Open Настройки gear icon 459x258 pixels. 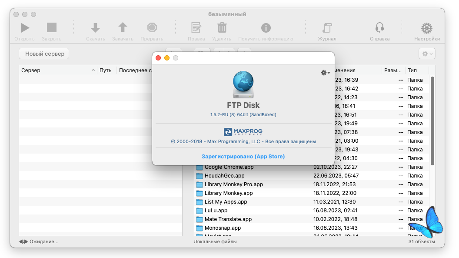tap(427, 28)
